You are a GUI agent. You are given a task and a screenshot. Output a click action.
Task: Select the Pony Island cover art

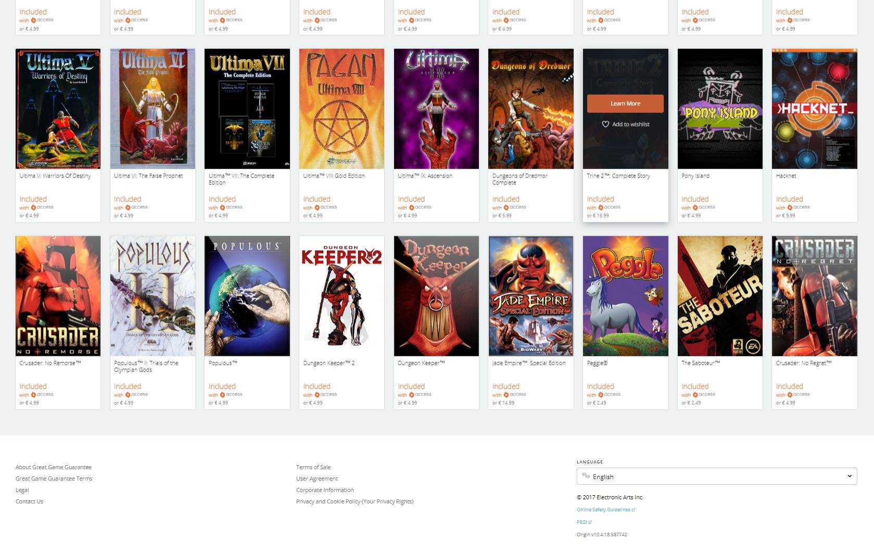pyautogui.click(x=720, y=109)
